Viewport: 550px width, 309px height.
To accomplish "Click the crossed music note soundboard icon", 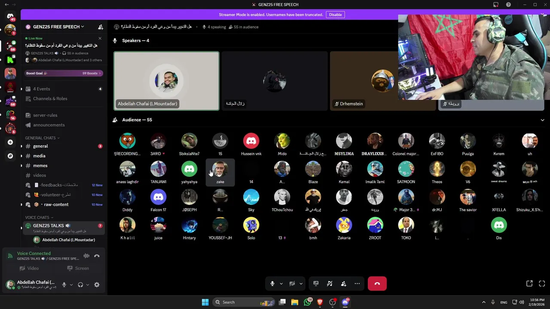I will [x=330, y=284].
